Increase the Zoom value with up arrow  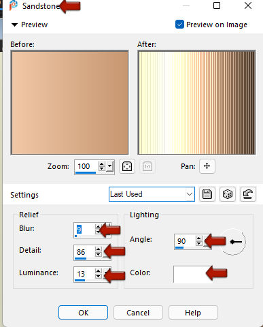102,164
